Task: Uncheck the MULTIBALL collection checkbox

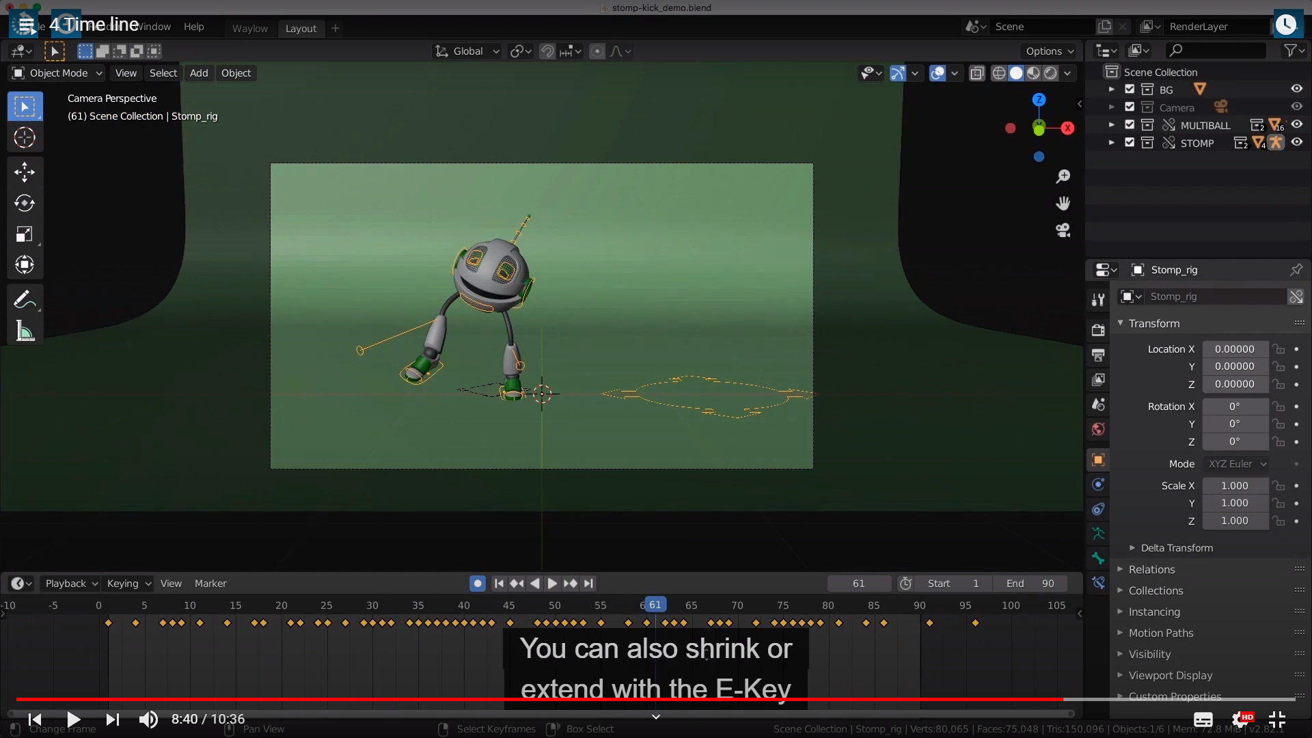Action: point(1130,124)
